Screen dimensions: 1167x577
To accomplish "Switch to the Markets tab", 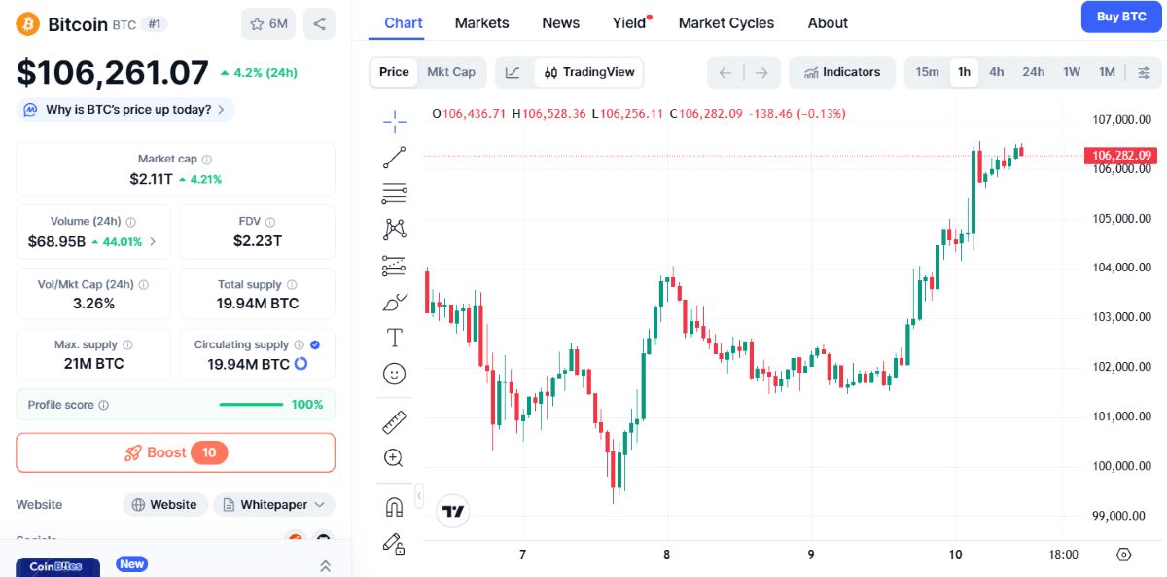I will [481, 22].
